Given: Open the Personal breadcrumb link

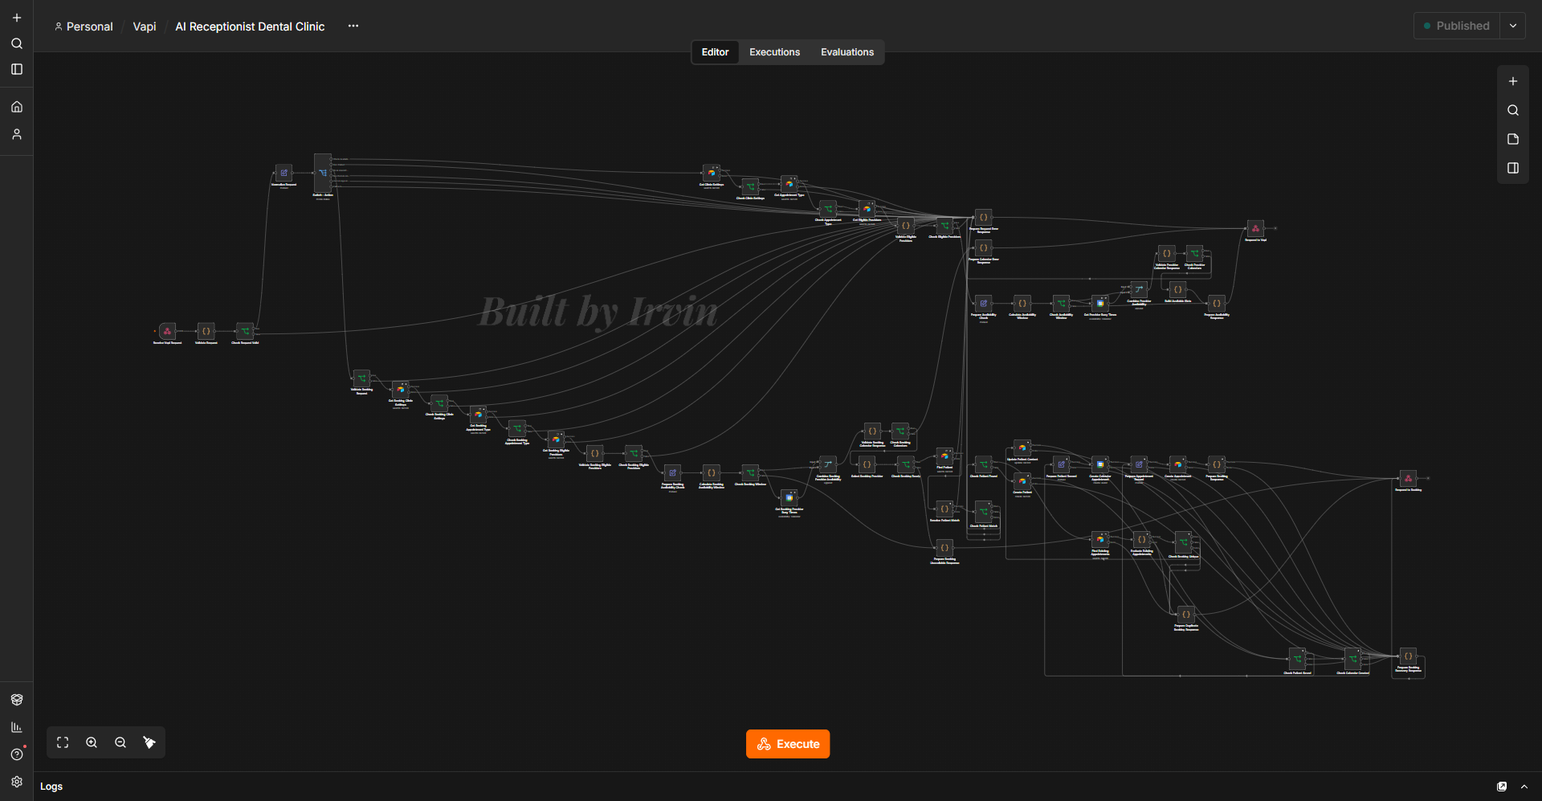Looking at the screenshot, I should pos(84,27).
